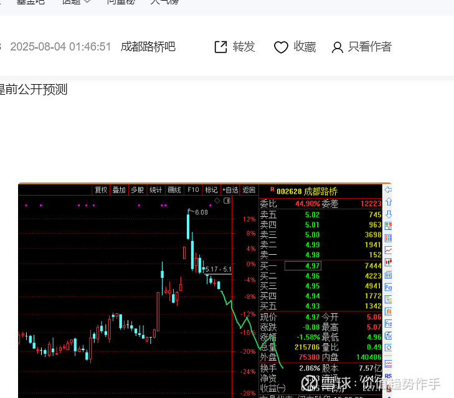Select the 叠加 chart toolbar button
The image size is (454, 398).
pyautogui.click(x=119, y=190)
